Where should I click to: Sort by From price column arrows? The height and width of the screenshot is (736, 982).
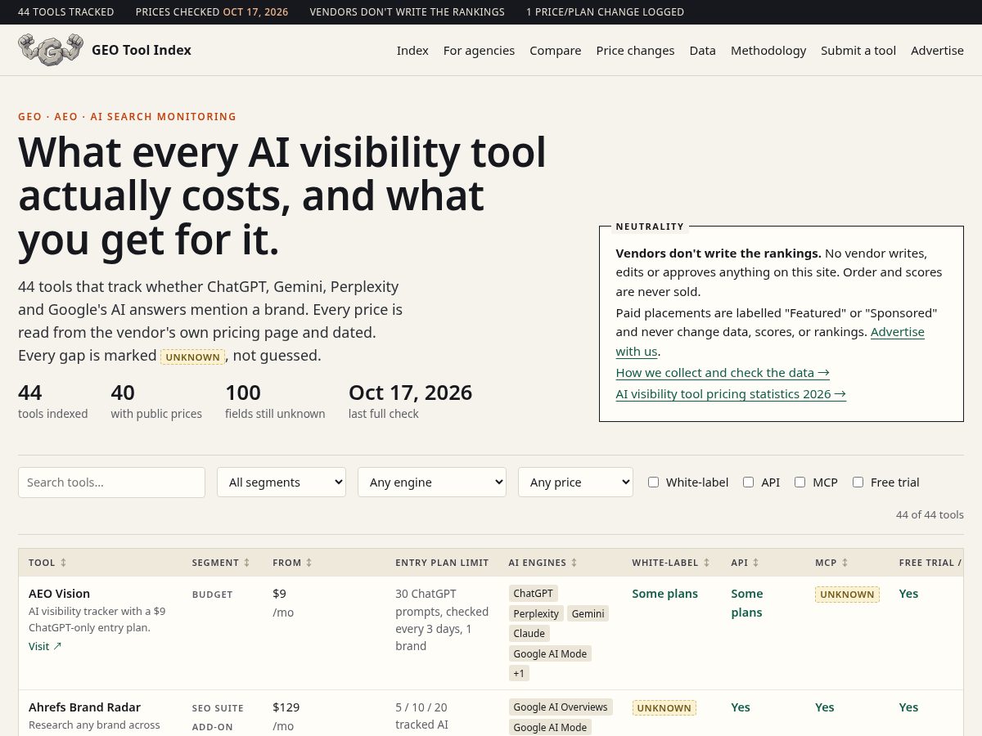click(309, 563)
